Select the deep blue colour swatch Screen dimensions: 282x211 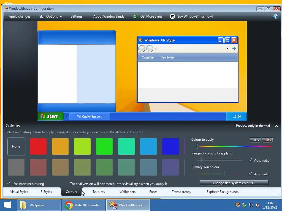point(170,146)
